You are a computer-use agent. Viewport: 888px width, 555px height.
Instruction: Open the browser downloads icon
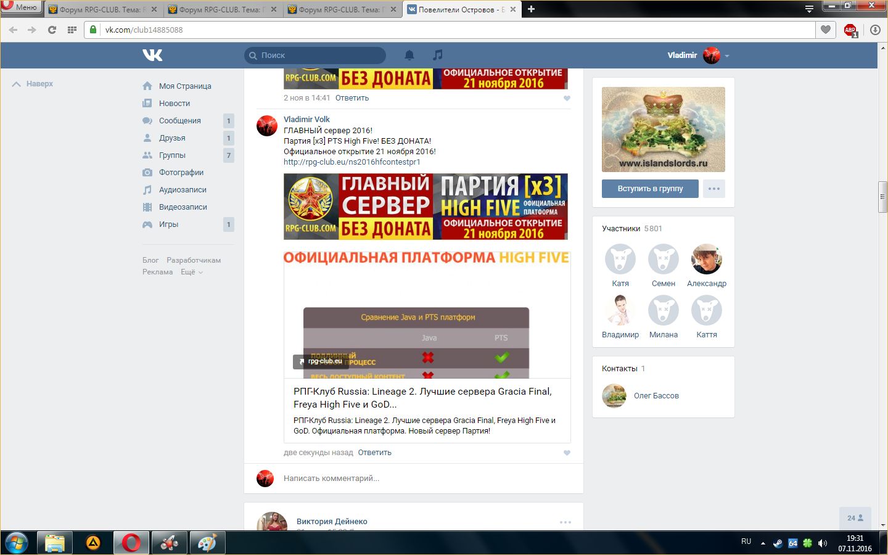(x=875, y=30)
